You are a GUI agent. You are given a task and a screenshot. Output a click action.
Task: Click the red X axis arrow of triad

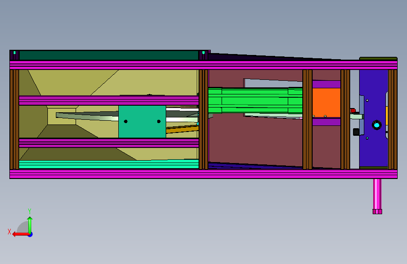click(21, 234)
